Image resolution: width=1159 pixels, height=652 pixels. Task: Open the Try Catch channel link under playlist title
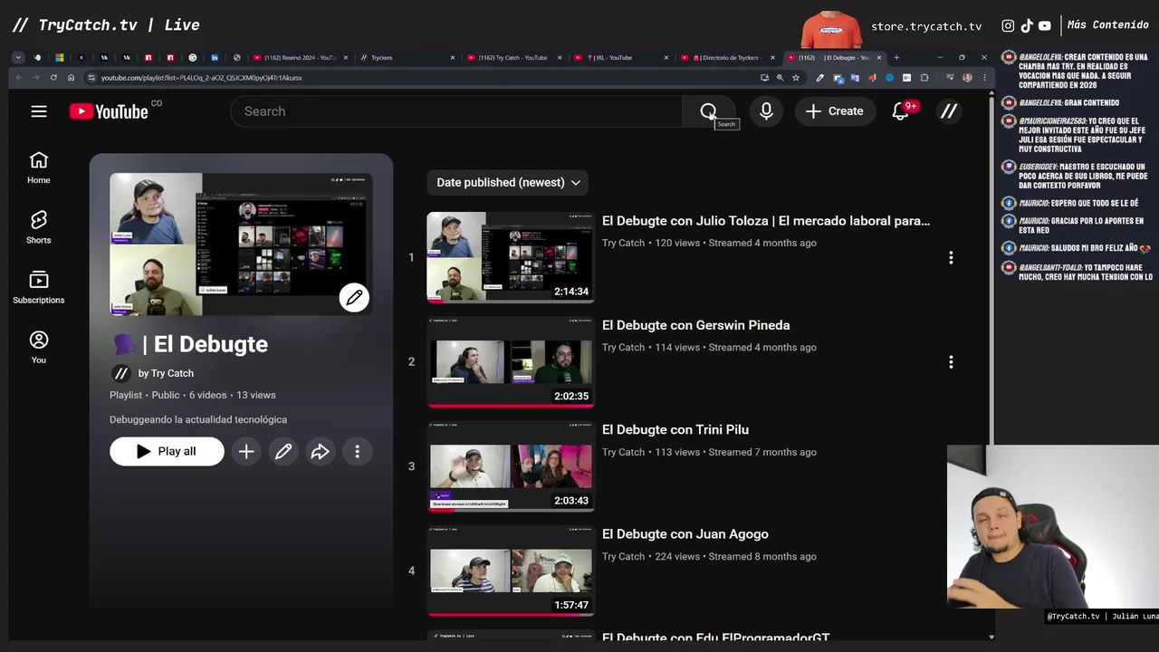click(x=166, y=373)
